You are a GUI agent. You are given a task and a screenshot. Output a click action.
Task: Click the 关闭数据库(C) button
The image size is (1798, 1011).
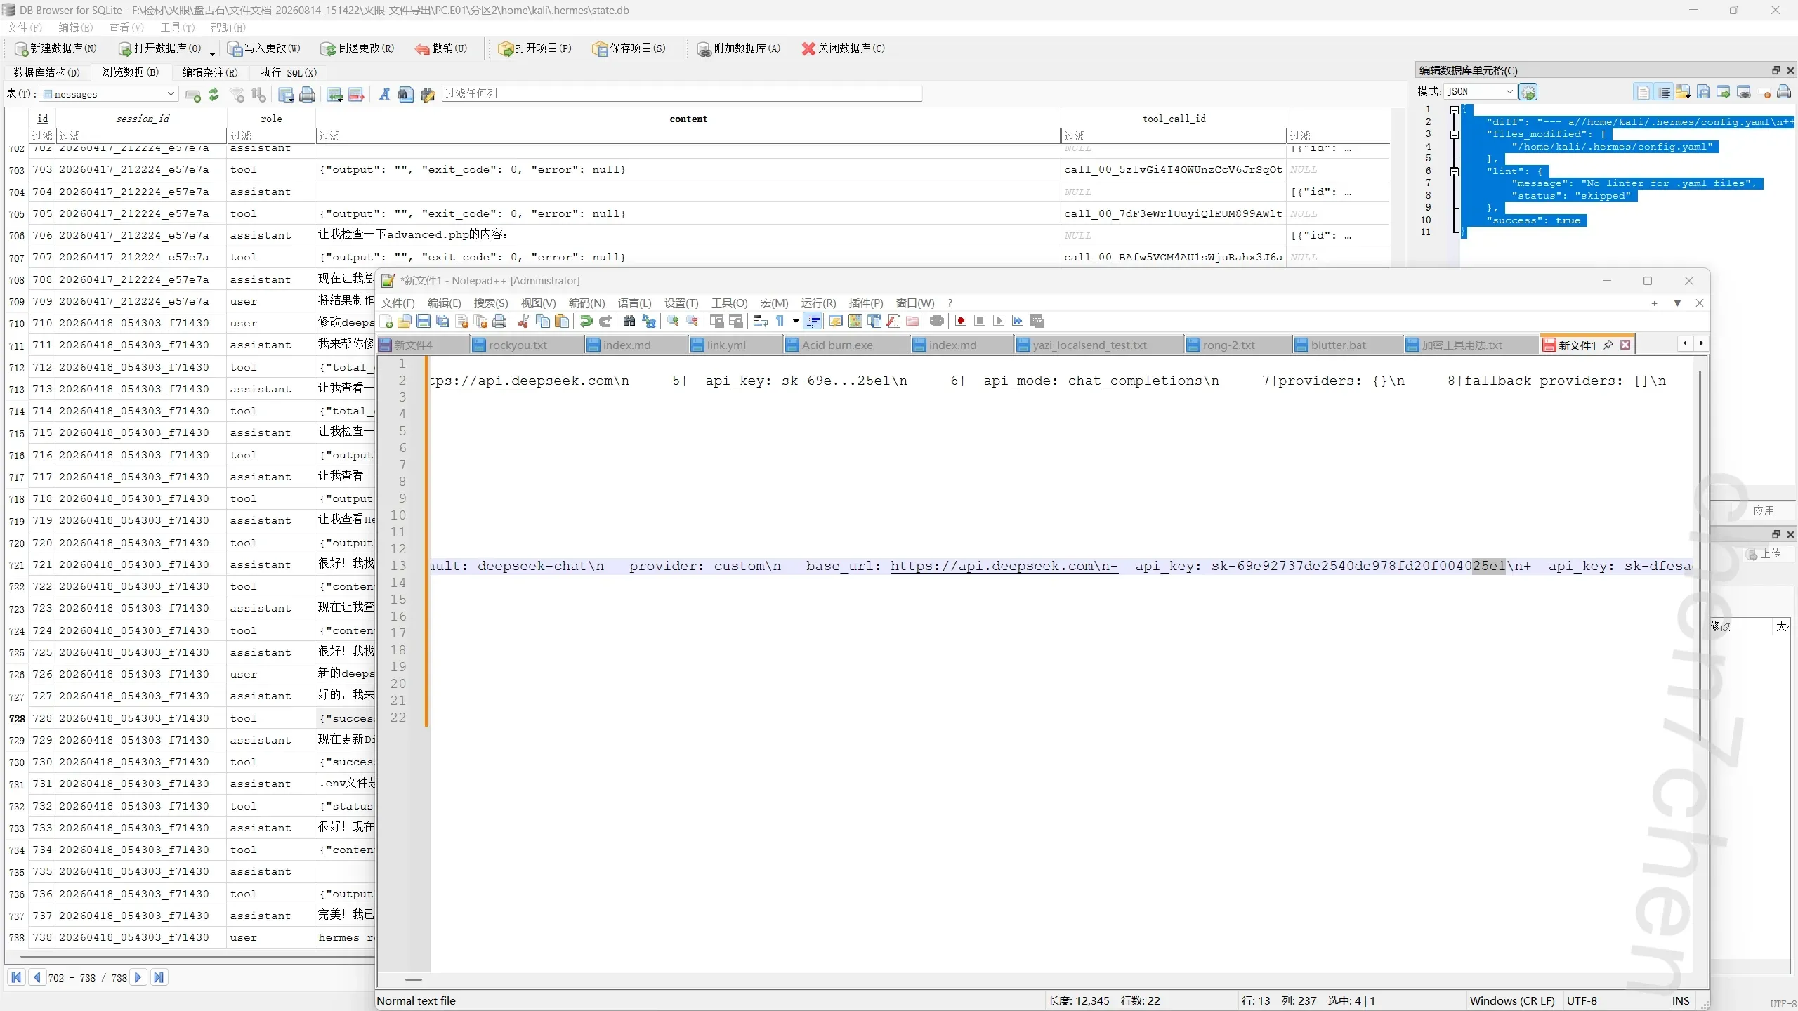click(x=843, y=48)
